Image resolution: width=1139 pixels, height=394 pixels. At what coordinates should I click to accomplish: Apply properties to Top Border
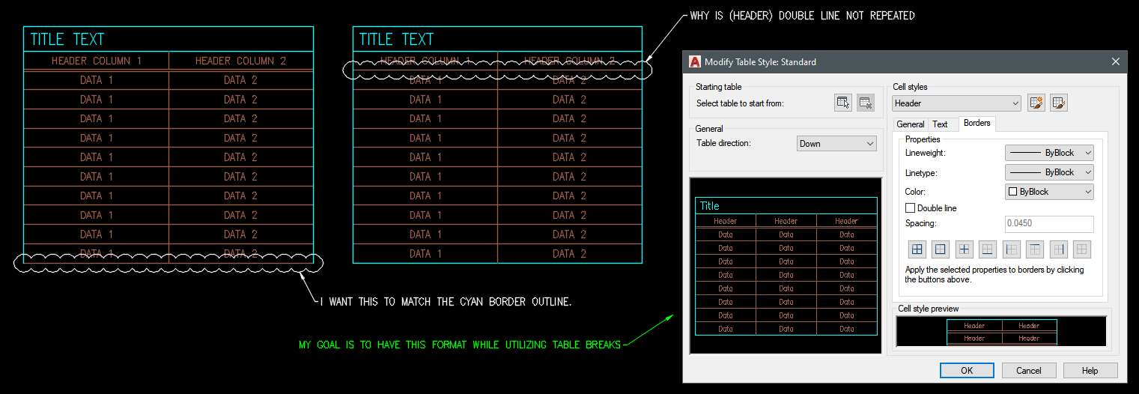[1034, 249]
